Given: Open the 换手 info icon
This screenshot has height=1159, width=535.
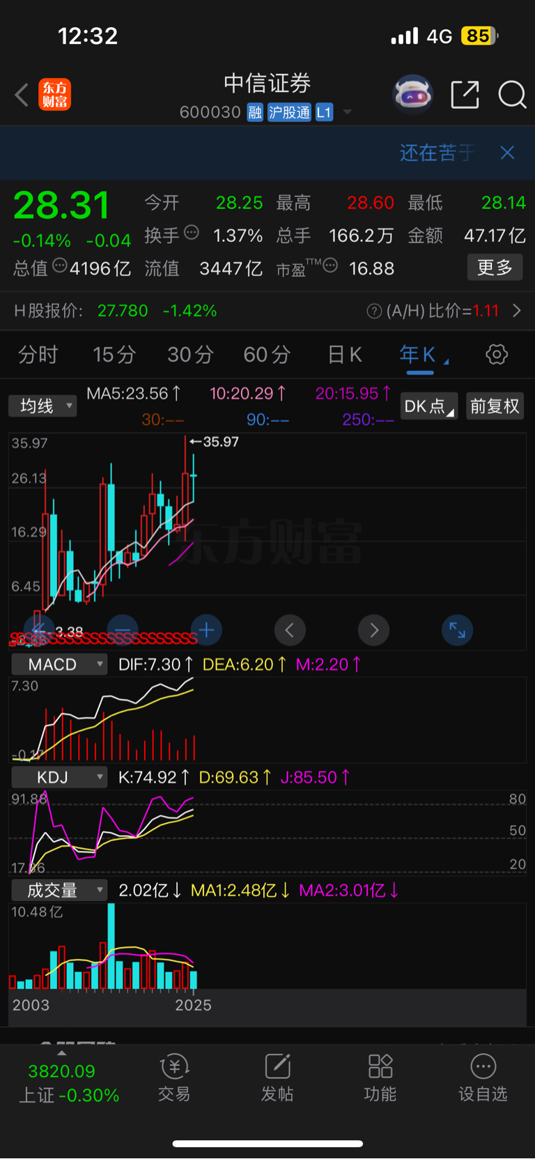Looking at the screenshot, I should 191,233.
